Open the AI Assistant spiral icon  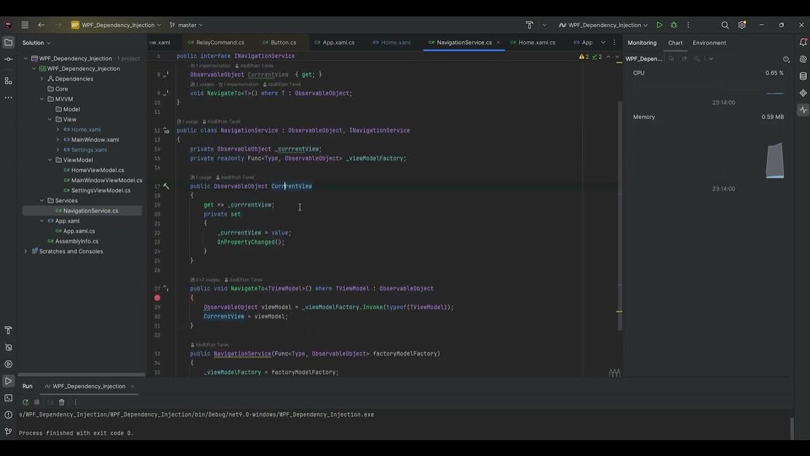click(x=803, y=59)
